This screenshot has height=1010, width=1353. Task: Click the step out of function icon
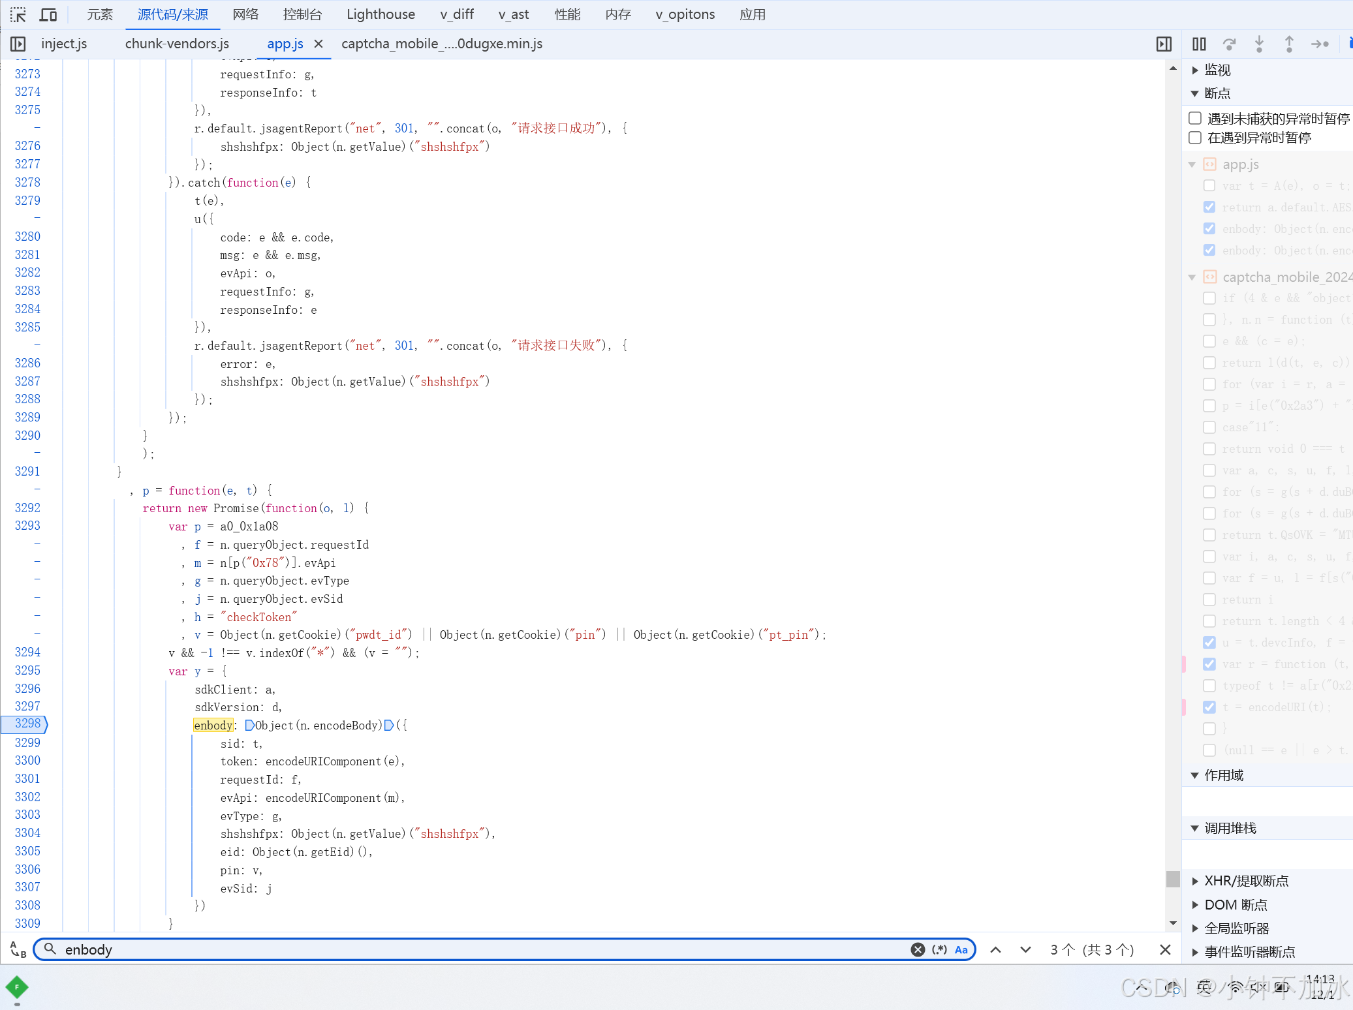click(x=1289, y=44)
